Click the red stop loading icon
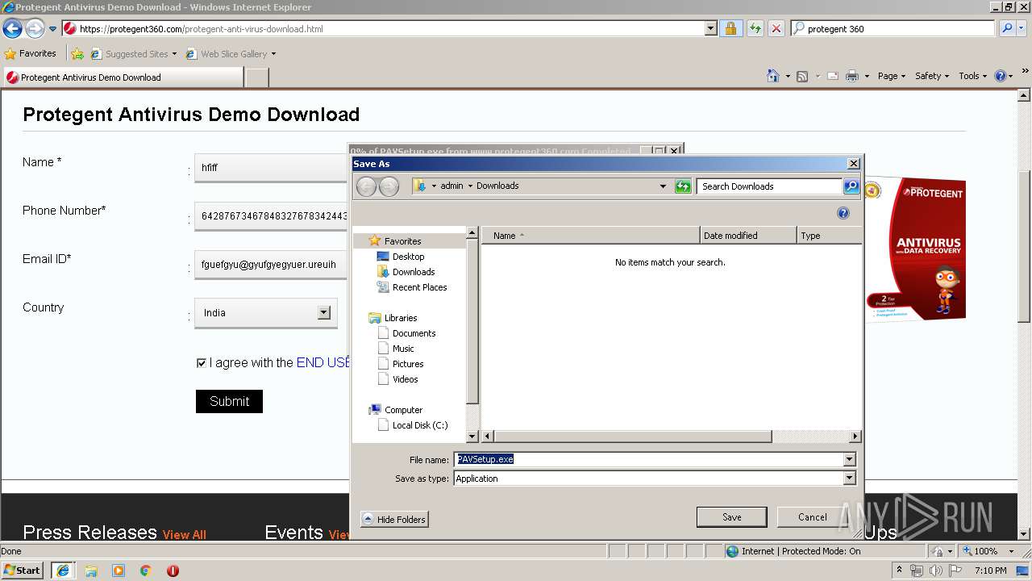 [x=776, y=28]
